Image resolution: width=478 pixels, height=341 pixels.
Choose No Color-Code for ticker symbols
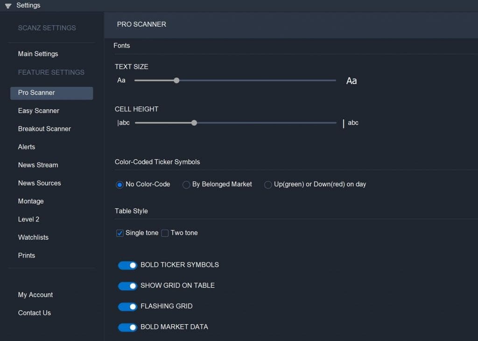click(119, 185)
